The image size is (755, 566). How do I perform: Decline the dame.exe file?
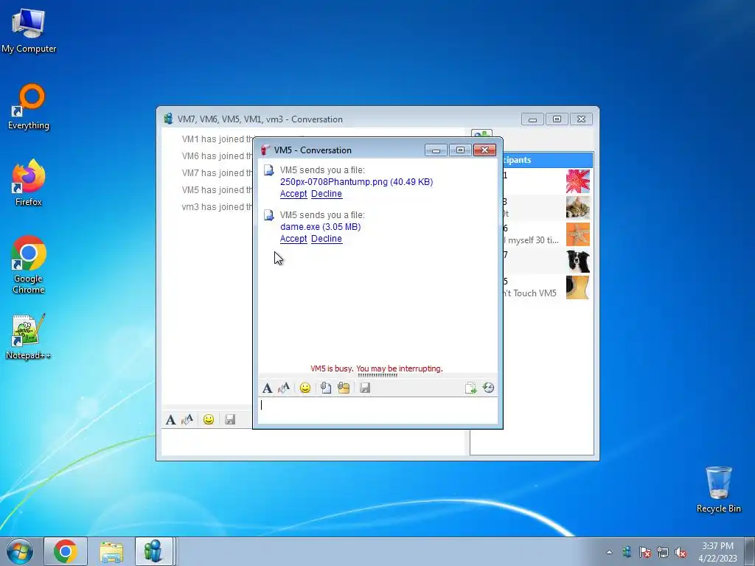coord(327,239)
